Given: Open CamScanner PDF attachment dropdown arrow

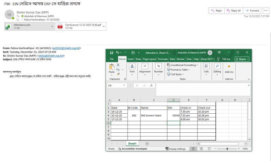Looking at the screenshot, I should (x=104, y=26).
